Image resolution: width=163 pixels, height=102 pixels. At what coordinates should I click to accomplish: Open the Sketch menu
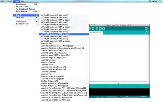(x=9, y=1)
